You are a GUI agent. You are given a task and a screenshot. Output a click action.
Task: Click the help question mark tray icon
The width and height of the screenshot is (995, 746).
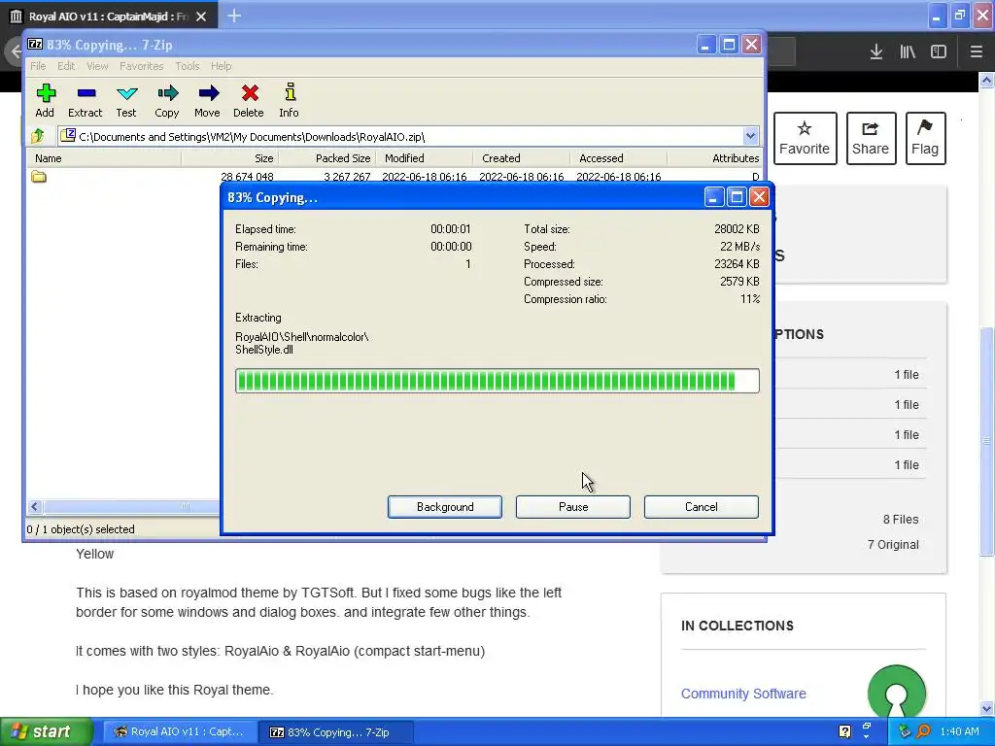(844, 731)
